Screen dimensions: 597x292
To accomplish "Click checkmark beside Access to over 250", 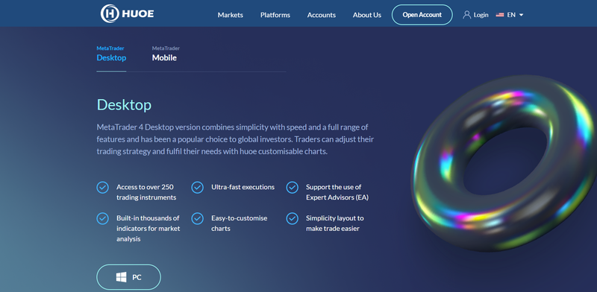I will click(102, 187).
